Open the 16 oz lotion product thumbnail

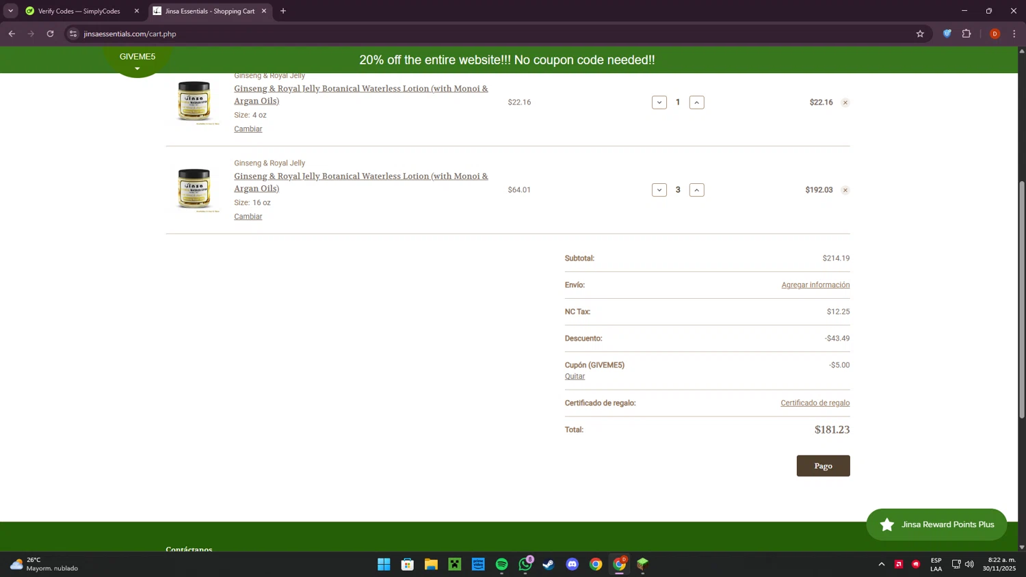[195, 189]
